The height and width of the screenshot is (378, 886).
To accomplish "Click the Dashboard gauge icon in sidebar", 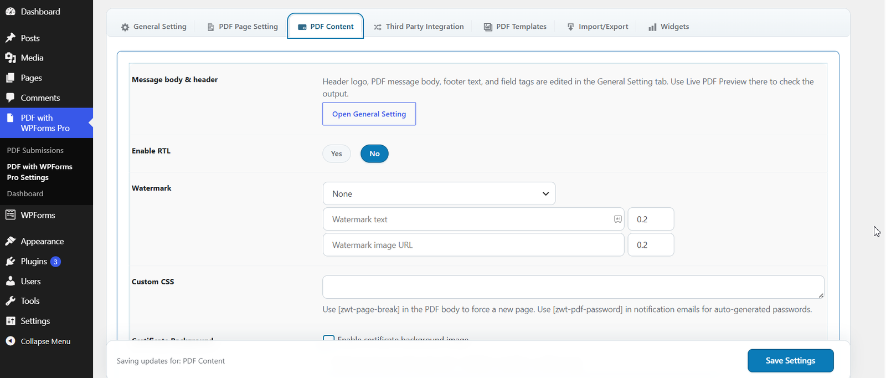I will pyautogui.click(x=11, y=12).
